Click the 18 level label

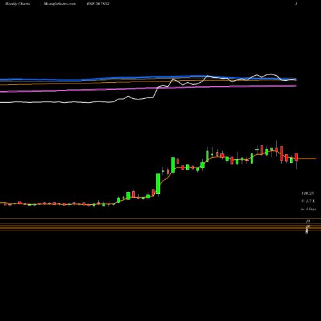click(308, 221)
